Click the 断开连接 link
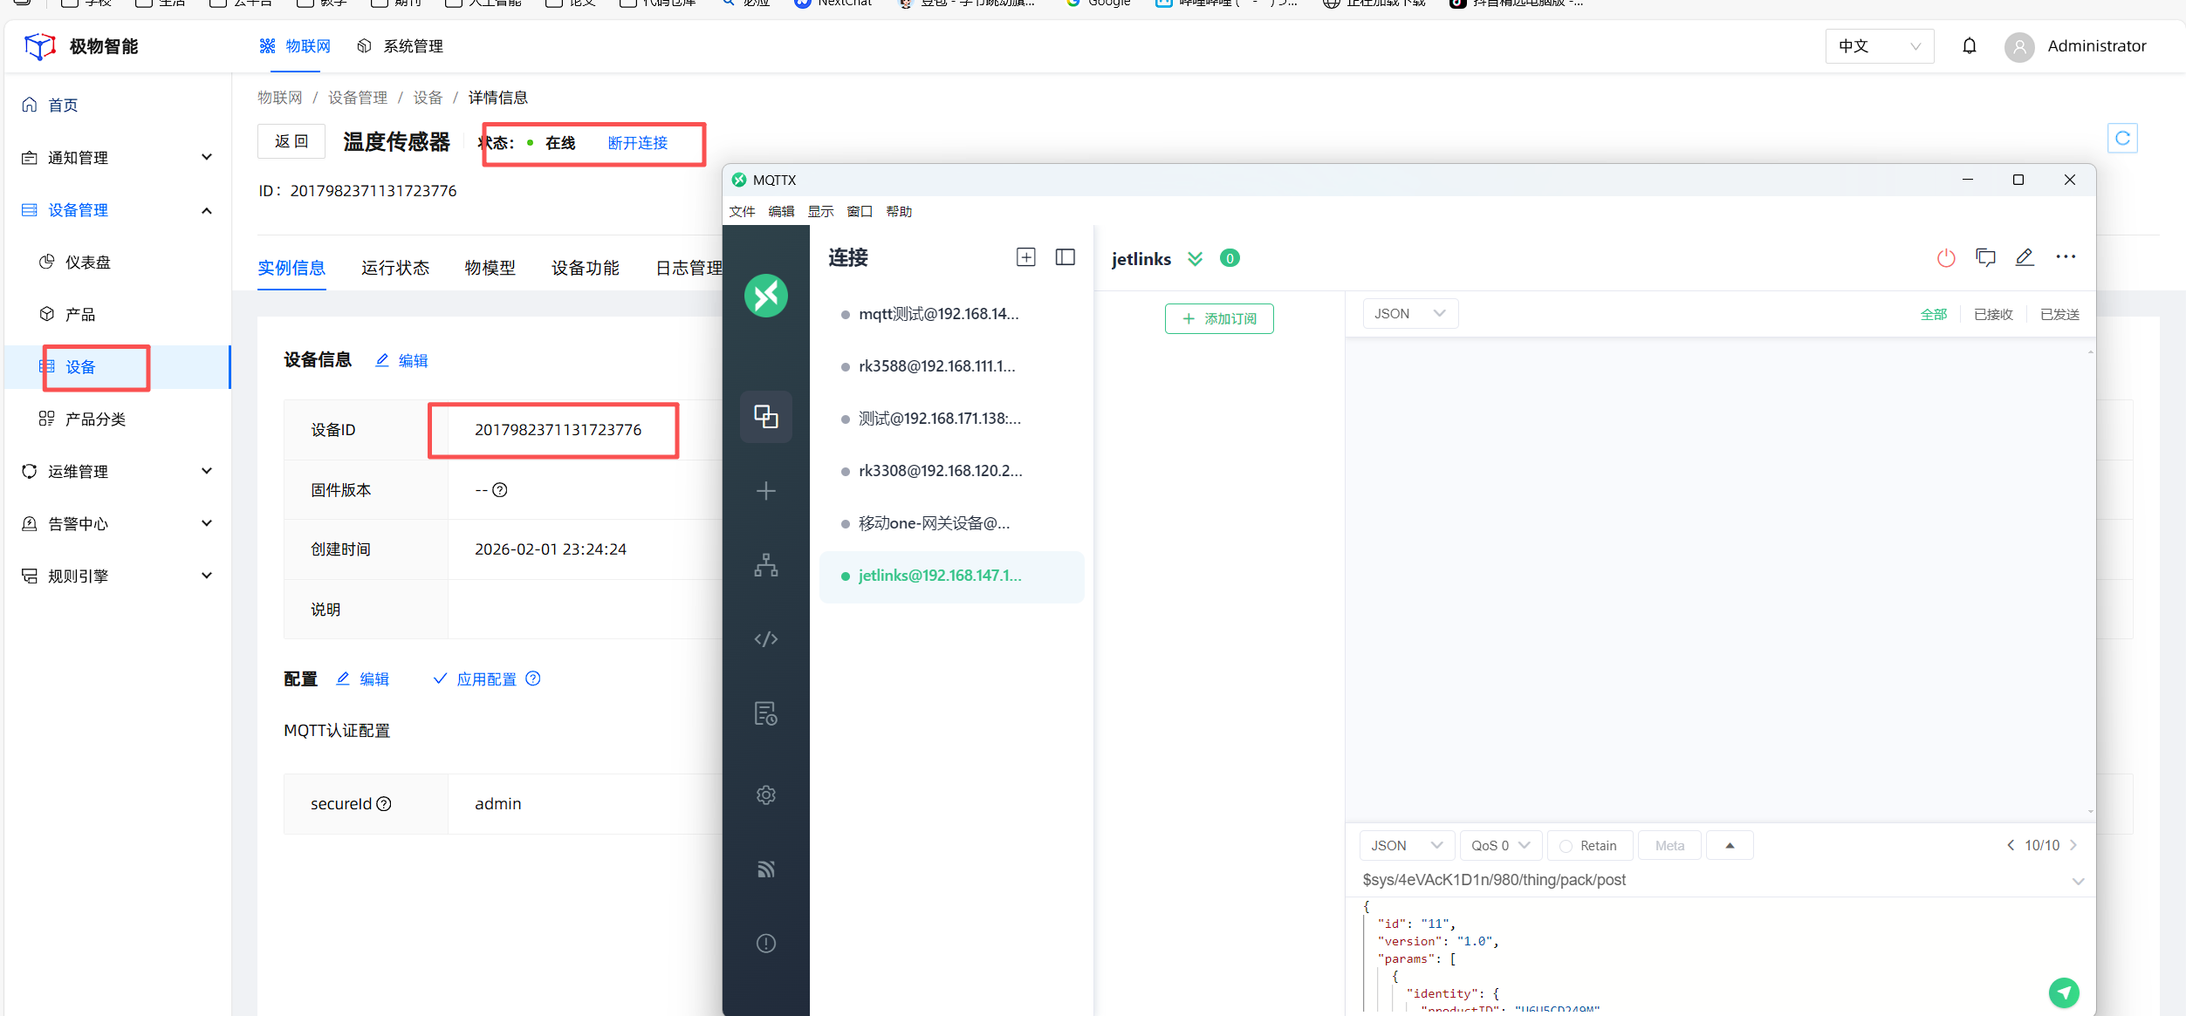Viewport: 2186px width, 1016px height. click(637, 143)
